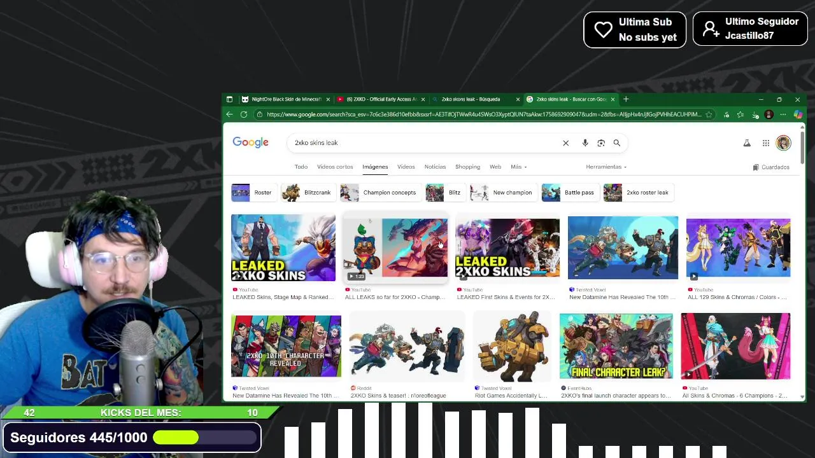Close the 2XKO Official Early Access tab
Image resolution: width=815 pixels, height=458 pixels.
click(x=423, y=99)
